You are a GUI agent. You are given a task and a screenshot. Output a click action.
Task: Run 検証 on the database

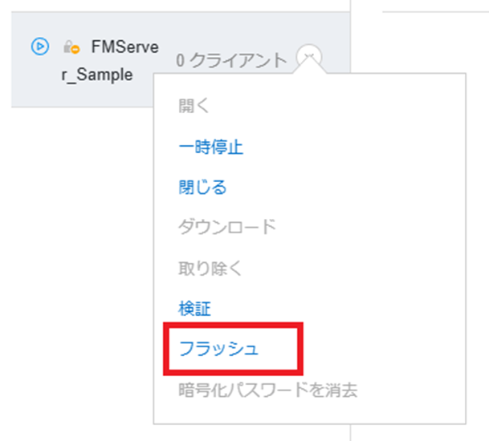click(x=194, y=309)
